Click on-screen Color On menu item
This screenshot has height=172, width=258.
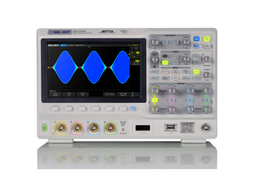coord(69,94)
